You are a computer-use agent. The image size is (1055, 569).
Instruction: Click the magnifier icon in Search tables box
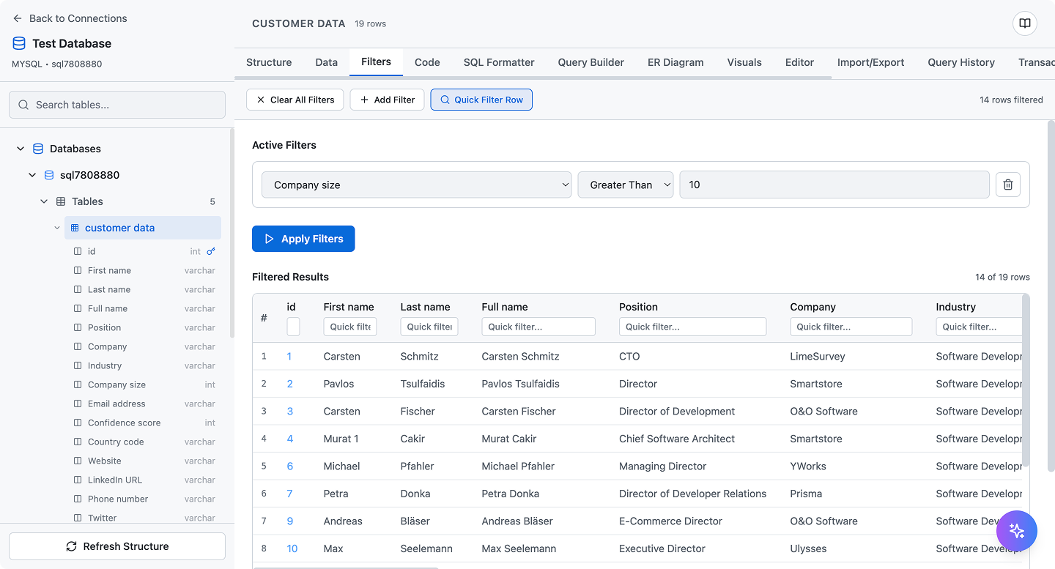23,105
